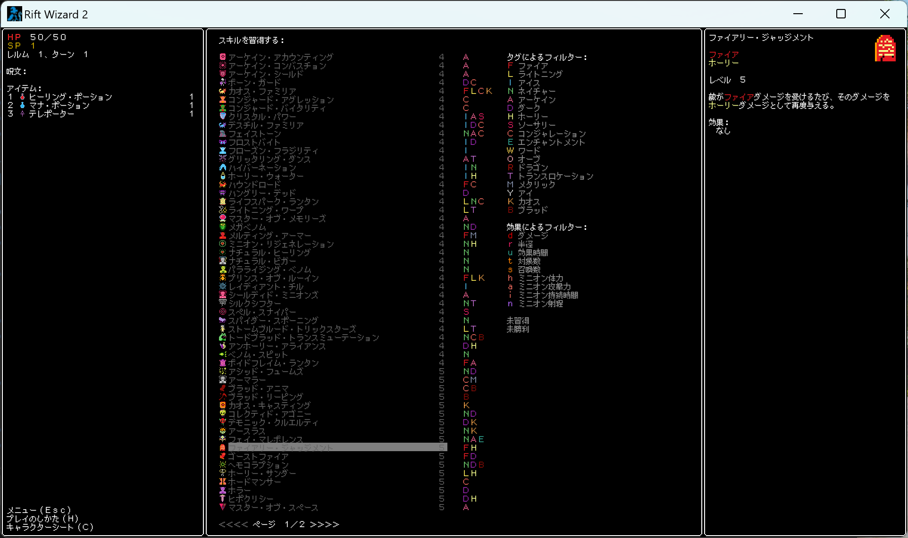The image size is (908, 538).
Task: Toggle the ホーリー tag filter
Action: pyautogui.click(x=533, y=117)
